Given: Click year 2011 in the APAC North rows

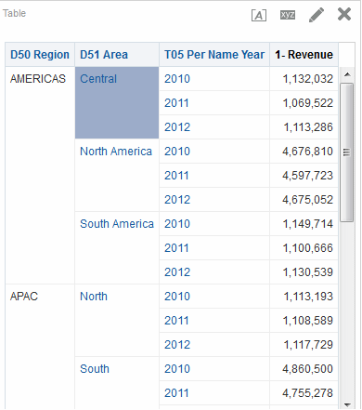Looking at the screenshot, I should click(x=176, y=321).
